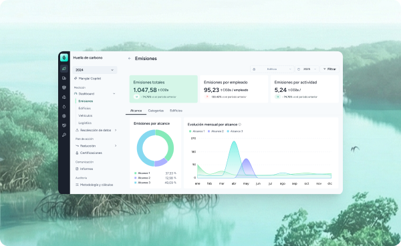The image size is (401, 246).
Task: Click Alcance 2 purple swatch in donut legend
Action: tap(135, 178)
